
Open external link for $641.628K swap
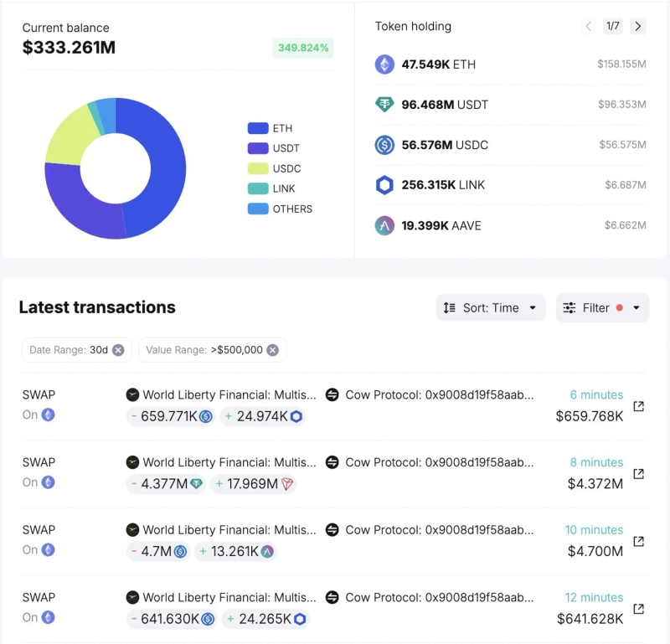(x=638, y=609)
